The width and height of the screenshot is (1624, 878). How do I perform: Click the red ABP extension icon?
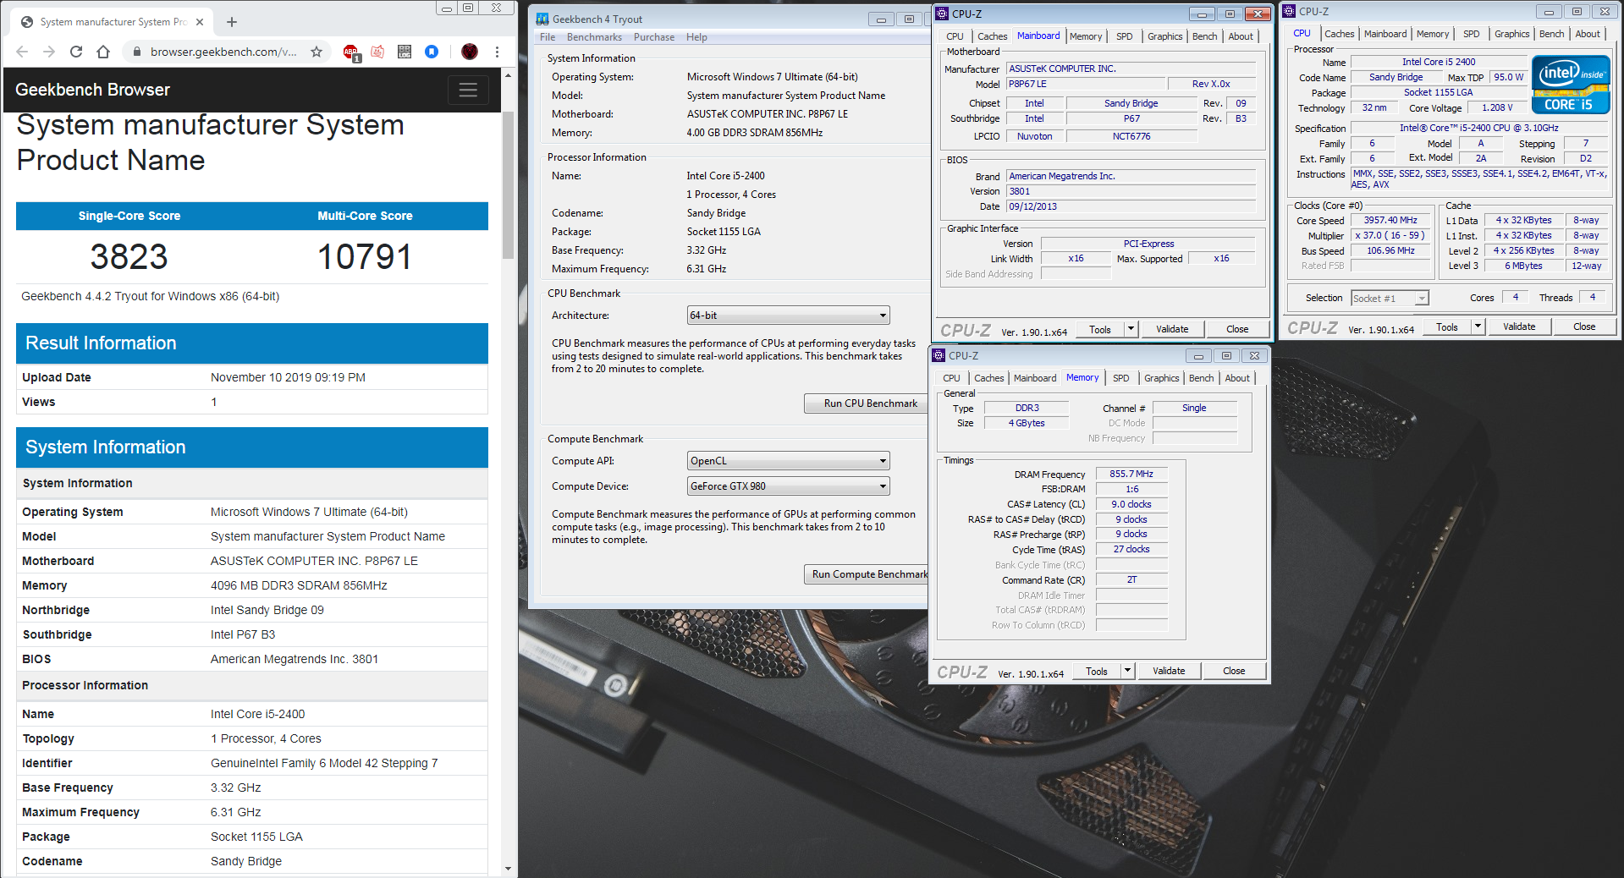pyautogui.click(x=351, y=52)
